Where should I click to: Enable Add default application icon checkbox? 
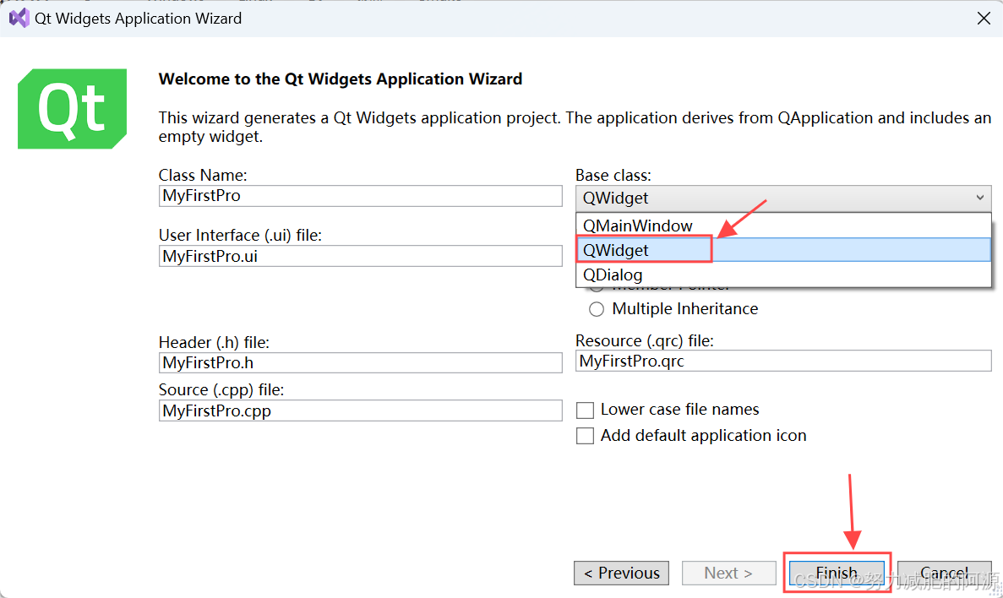pos(585,436)
